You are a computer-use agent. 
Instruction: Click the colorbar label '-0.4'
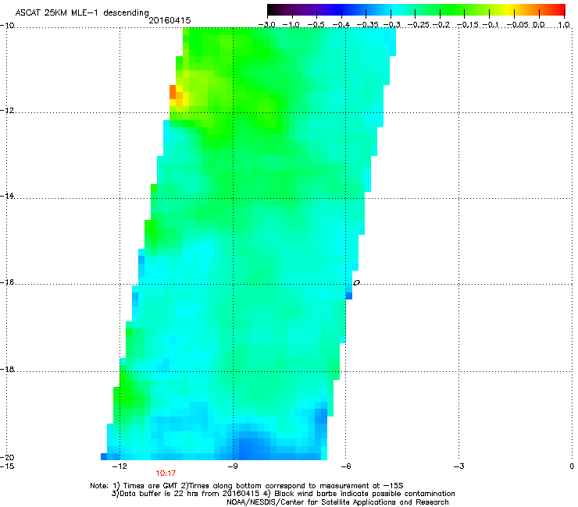pos(341,25)
